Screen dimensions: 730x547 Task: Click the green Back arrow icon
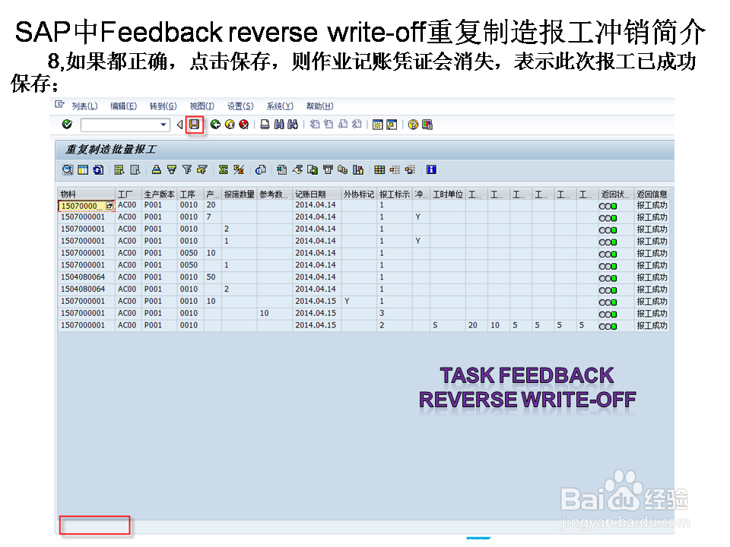[x=215, y=124]
